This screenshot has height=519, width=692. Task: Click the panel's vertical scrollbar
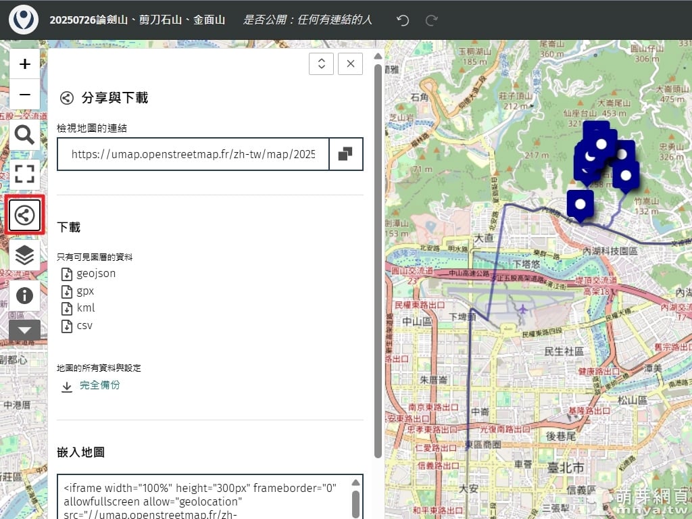pyautogui.click(x=378, y=257)
